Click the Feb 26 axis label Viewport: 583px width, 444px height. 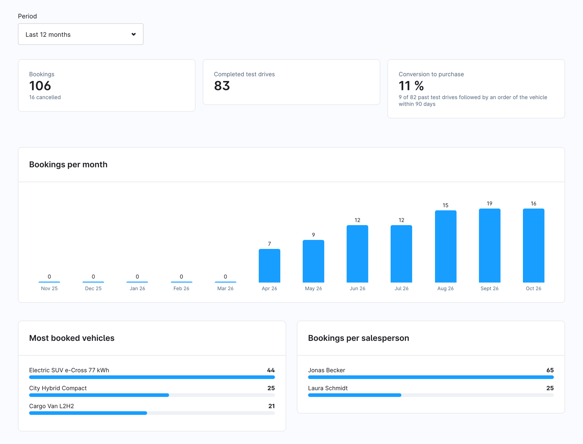coord(181,288)
